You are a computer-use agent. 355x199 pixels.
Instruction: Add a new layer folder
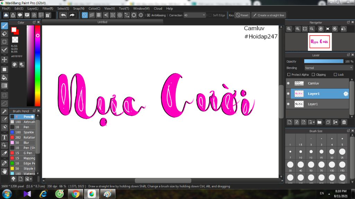point(319,122)
